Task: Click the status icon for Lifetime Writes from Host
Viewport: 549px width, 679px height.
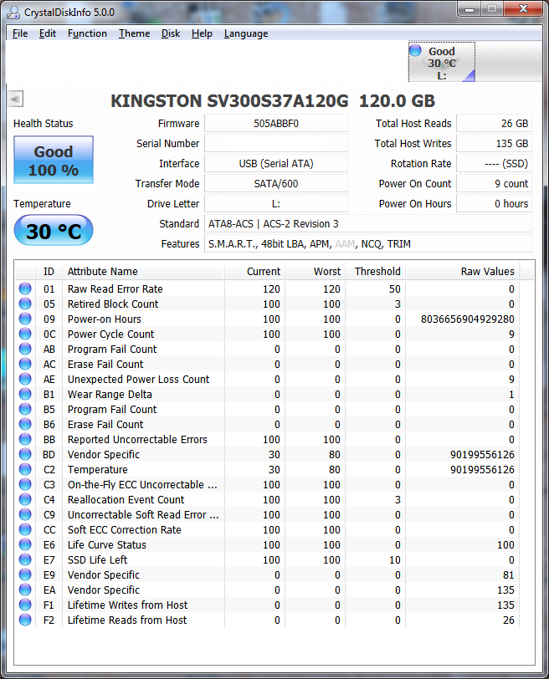Action: pyautogui.click(x=25, y=605)
